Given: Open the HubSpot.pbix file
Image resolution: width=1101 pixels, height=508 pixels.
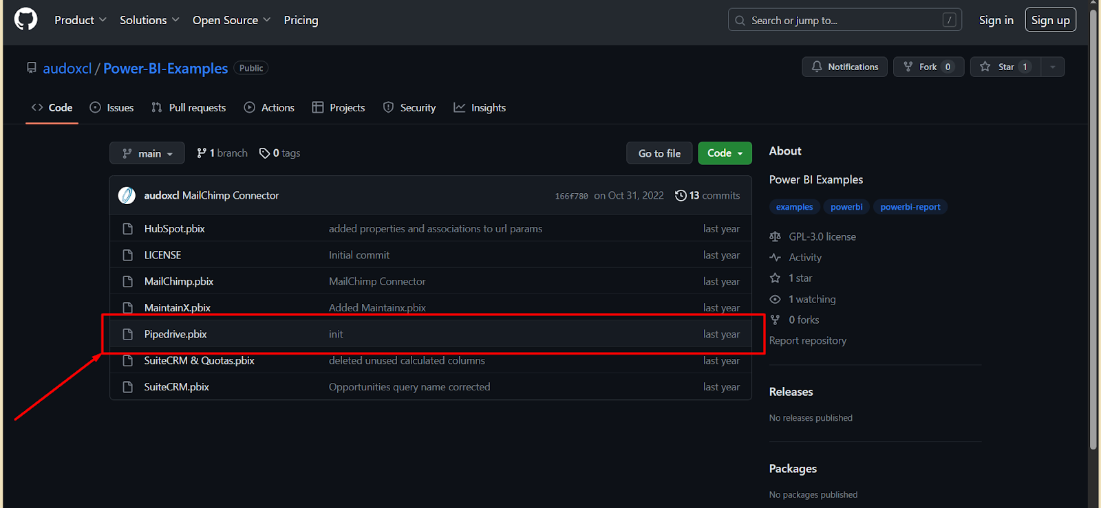Looking at the screenshot, I should click(x=175, y=229).
